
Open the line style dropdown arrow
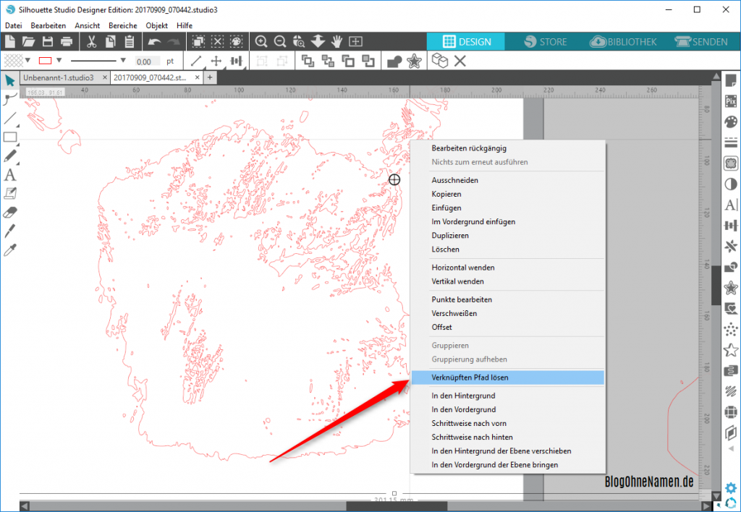(123, 61)
